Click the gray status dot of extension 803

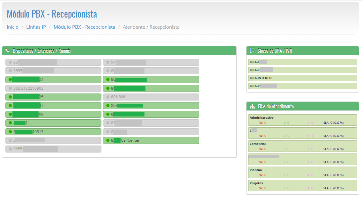(10, 88)
